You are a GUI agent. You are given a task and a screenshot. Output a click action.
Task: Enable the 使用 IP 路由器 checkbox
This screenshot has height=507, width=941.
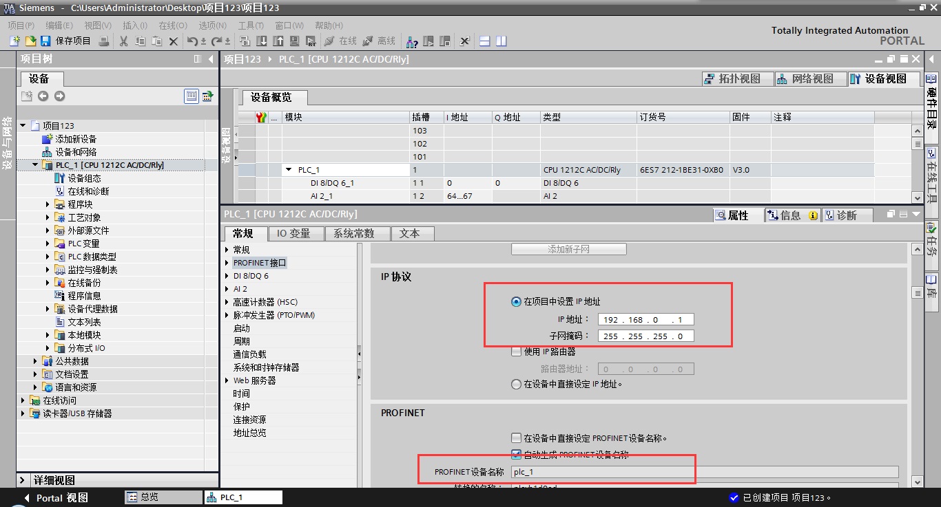(517, 352)
